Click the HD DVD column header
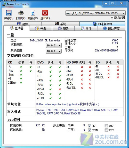The width and height of the screenshot is (129, 148). coord(72,62)
